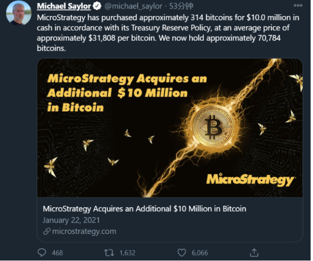Click the tweet body text about 314 bitcoins
The height and width of the screenshot is (261, 313).
(x=168, y=33)
